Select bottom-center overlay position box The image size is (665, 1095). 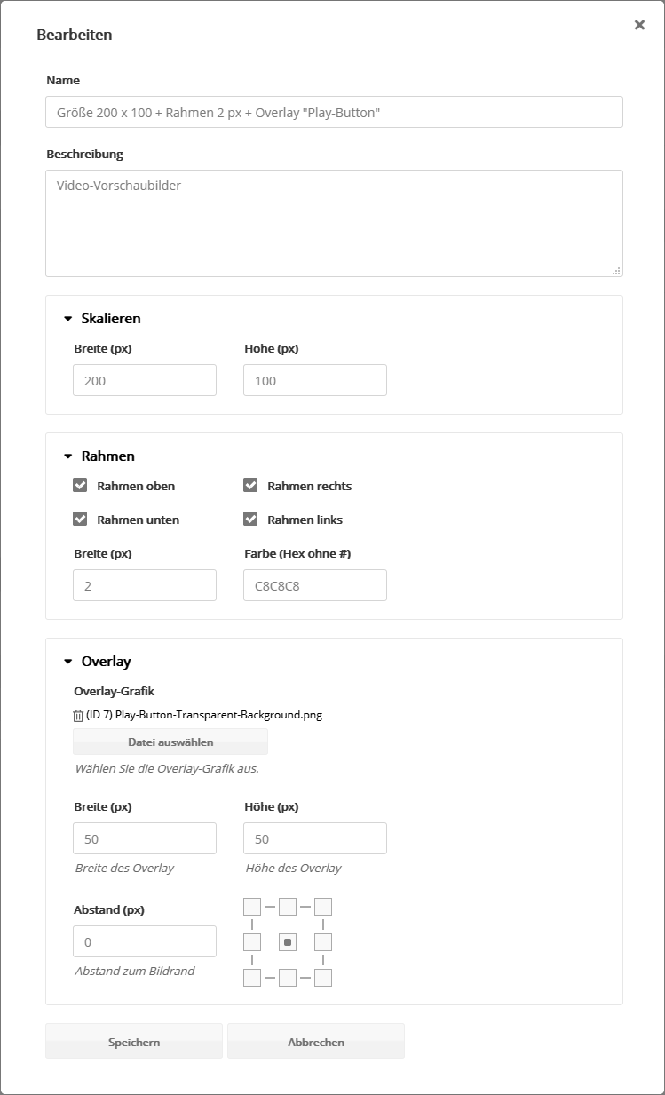288,978
